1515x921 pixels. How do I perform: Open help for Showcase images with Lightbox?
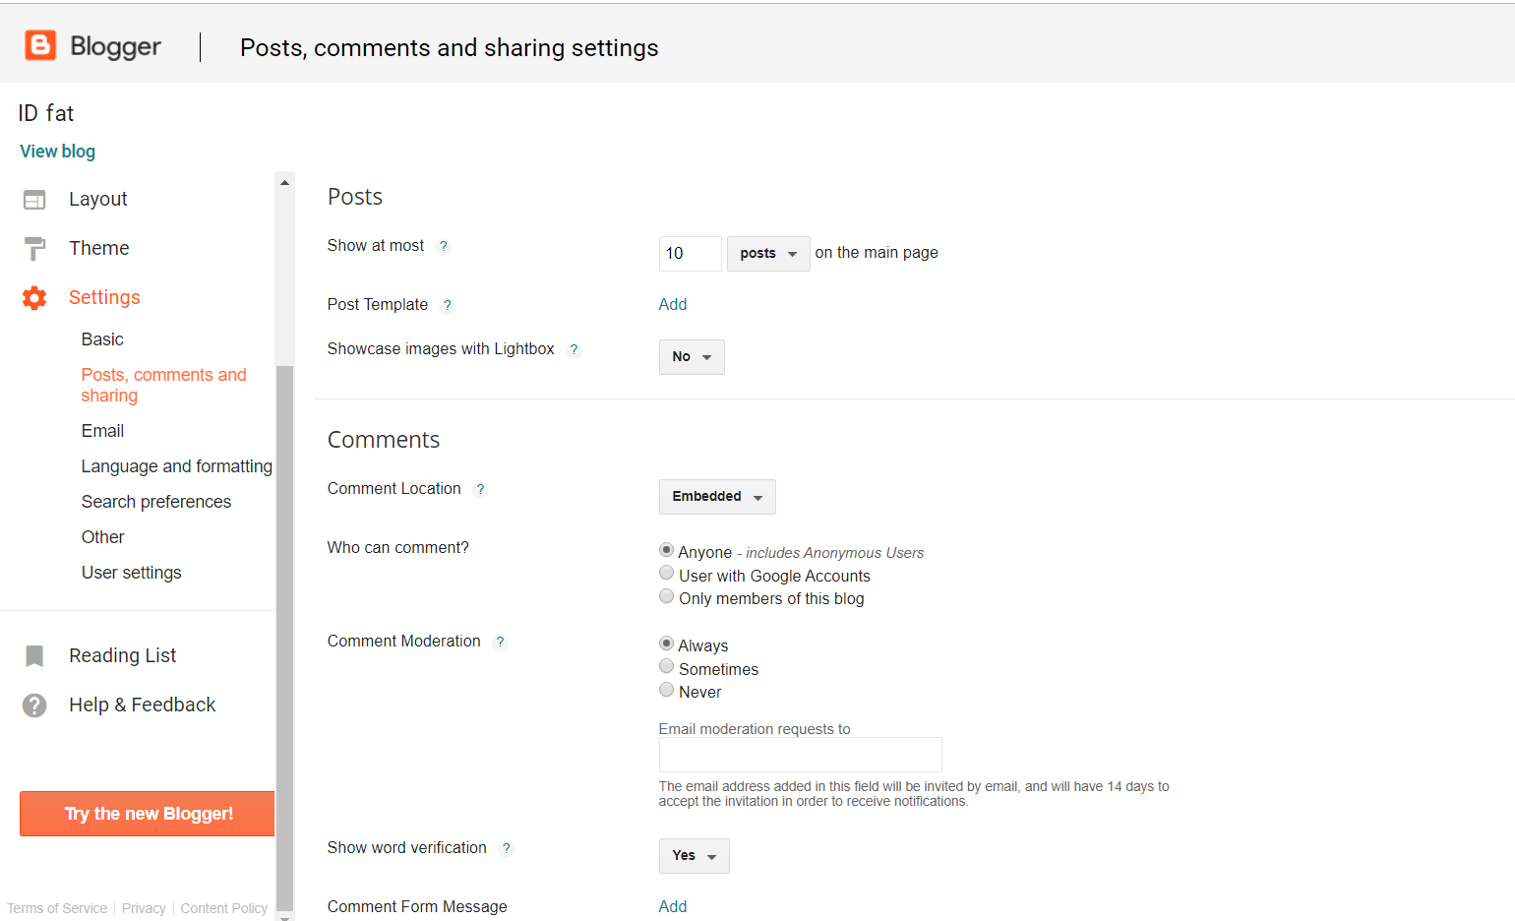[x=574, y=349]
